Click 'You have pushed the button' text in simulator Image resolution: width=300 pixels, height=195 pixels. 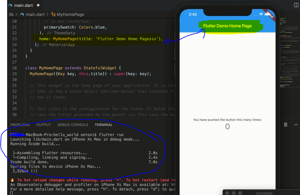[227, 120]
